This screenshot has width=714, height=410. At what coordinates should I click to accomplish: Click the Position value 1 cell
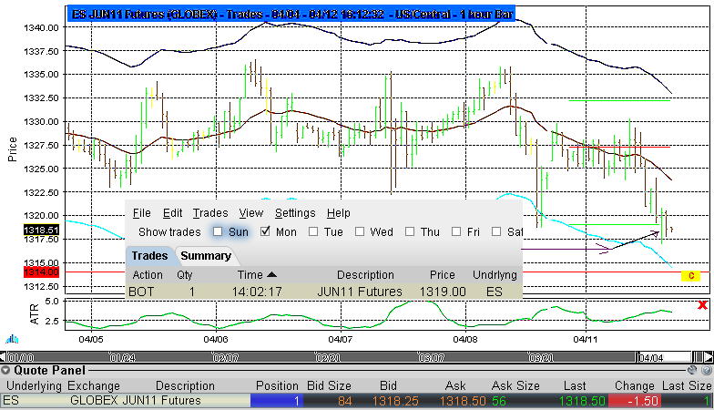[277, 401]
